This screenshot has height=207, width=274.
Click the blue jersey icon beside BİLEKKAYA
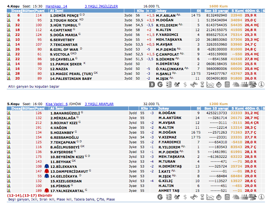coord(47,166)
